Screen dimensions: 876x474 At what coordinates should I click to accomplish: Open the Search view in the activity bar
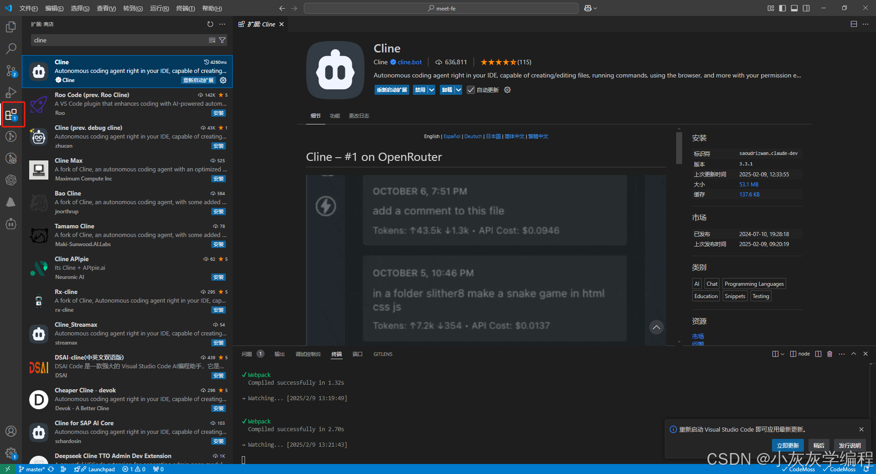[11, 49]
